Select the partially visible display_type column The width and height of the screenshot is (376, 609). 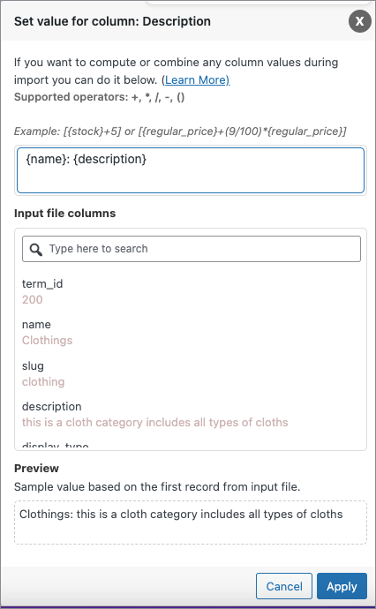tap(55, 445)
